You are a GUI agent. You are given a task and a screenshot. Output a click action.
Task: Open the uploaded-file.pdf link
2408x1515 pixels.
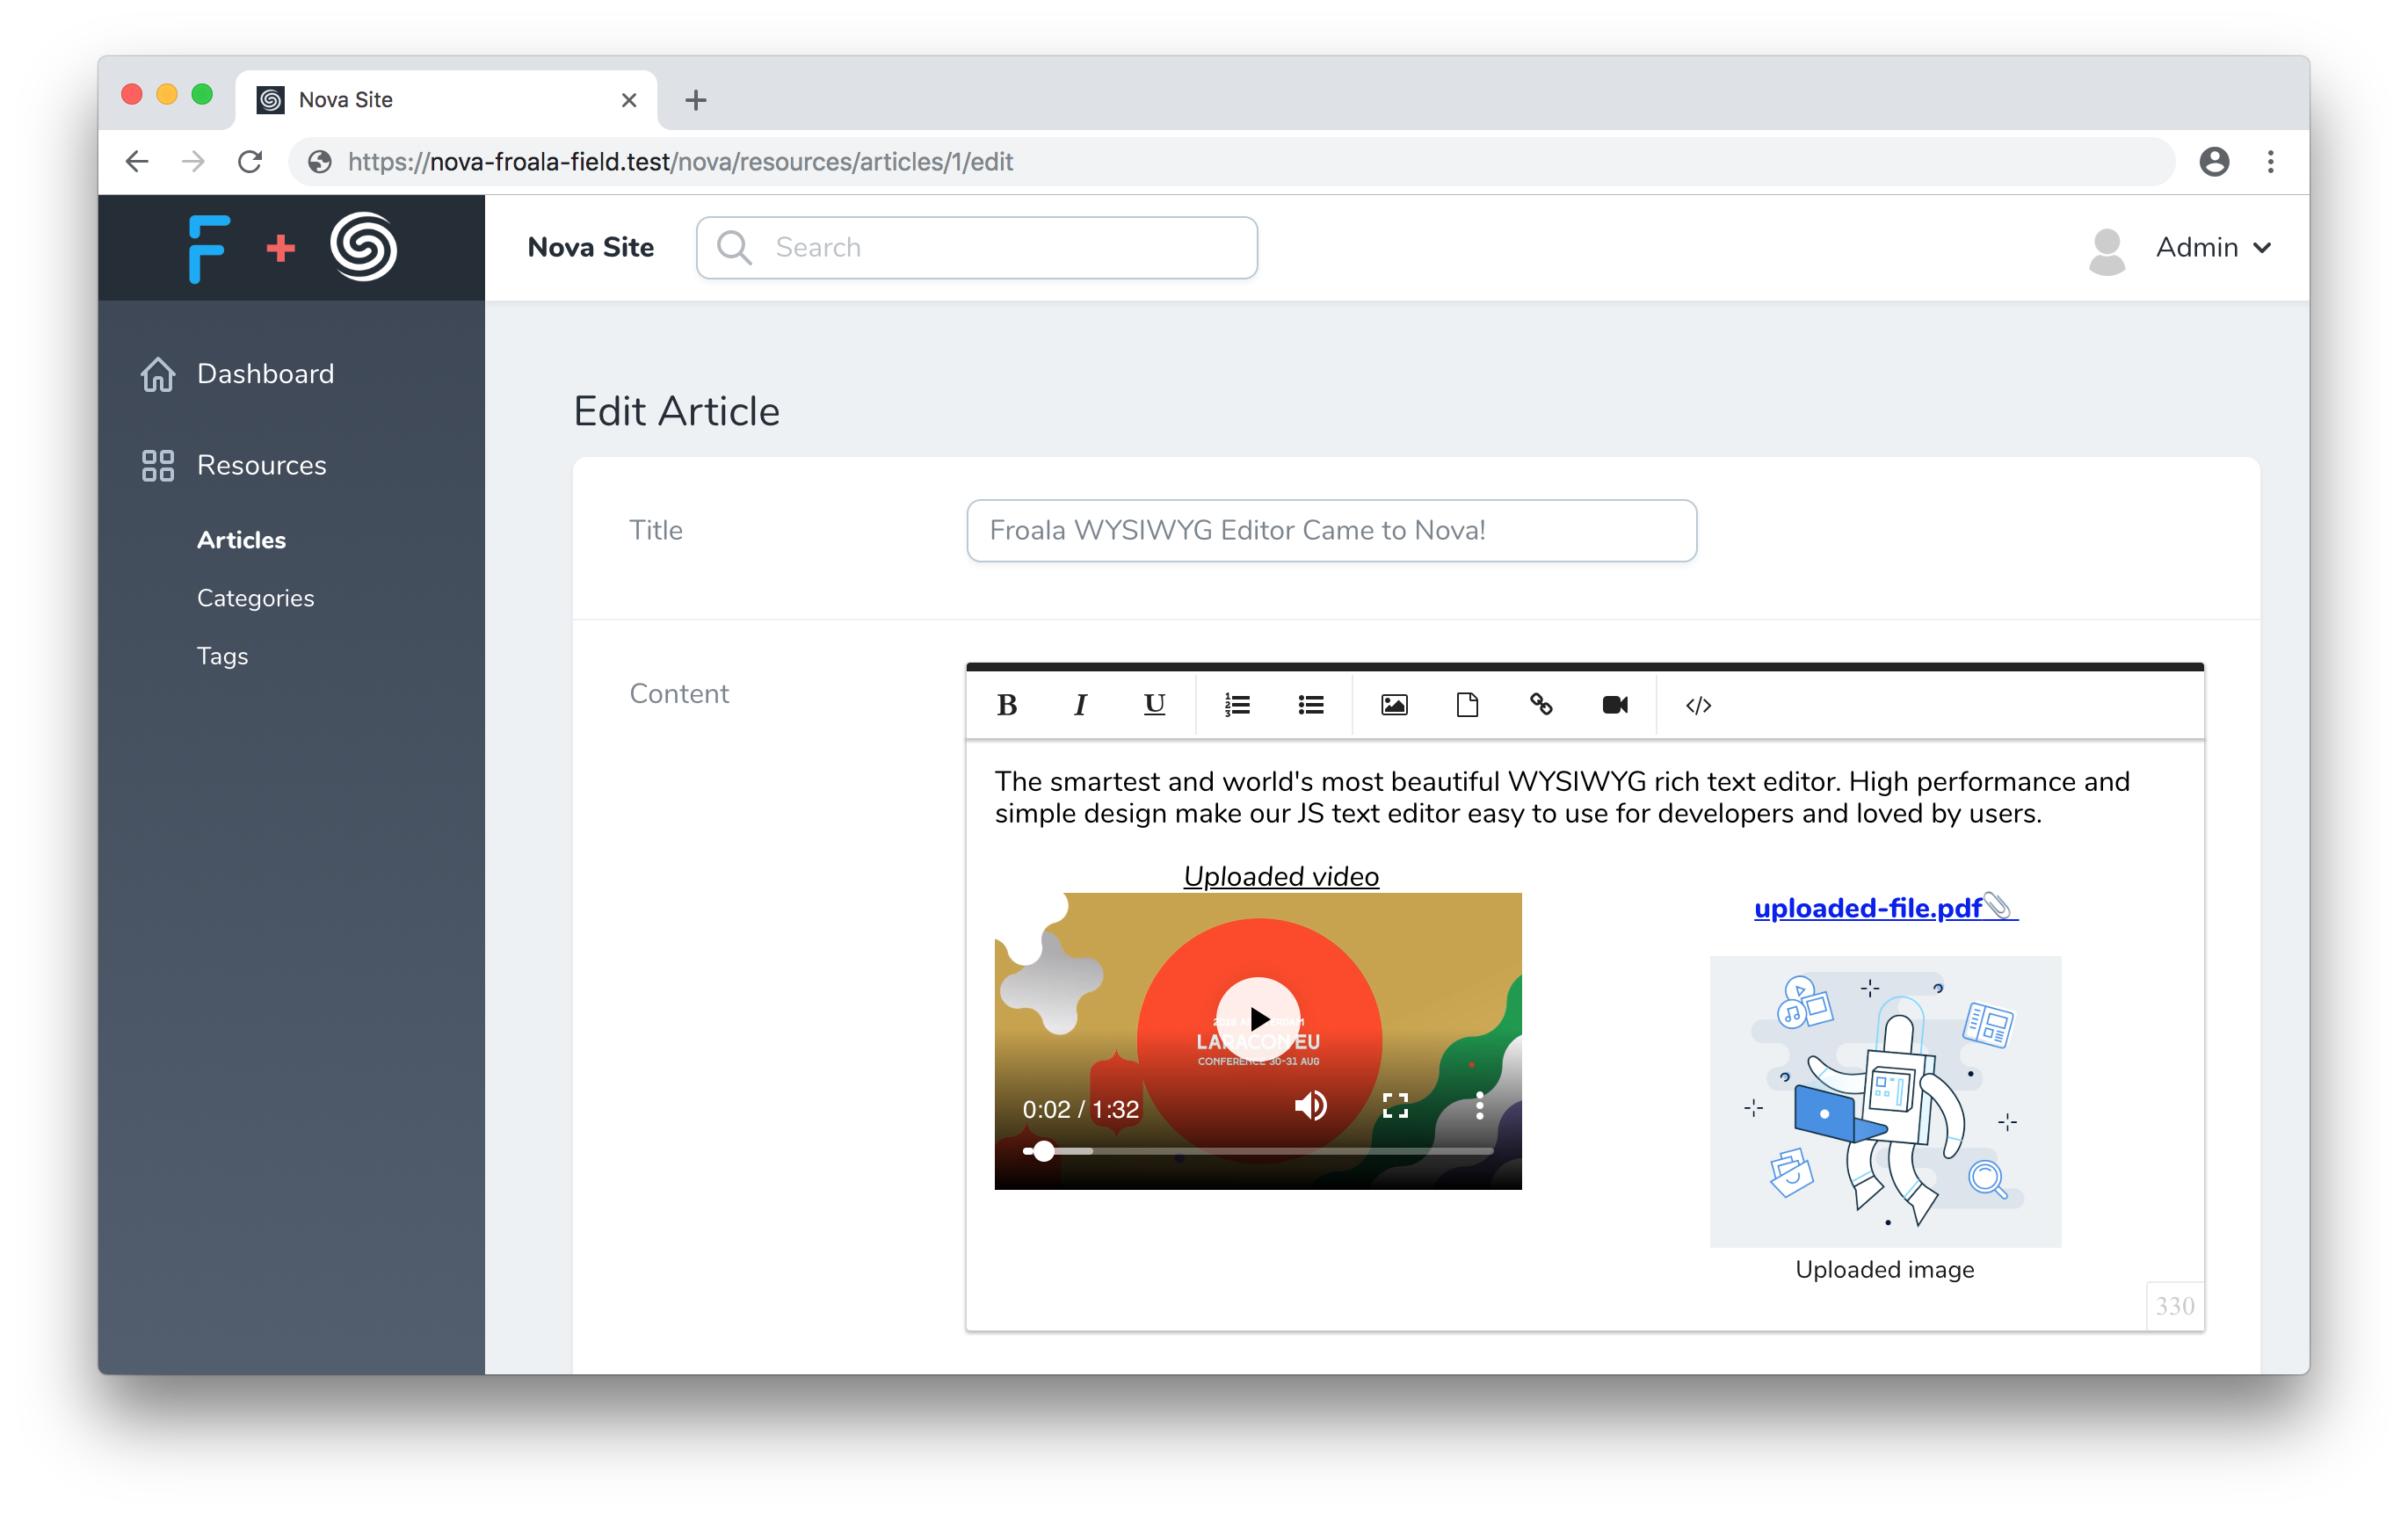point(1867,908)
